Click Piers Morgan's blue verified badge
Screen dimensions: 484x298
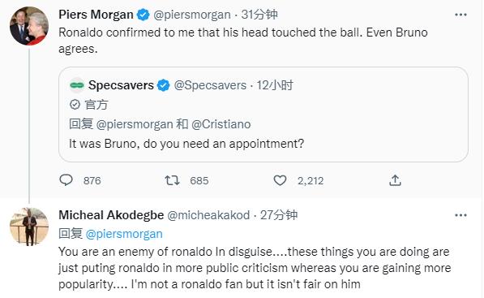(143, 15)
